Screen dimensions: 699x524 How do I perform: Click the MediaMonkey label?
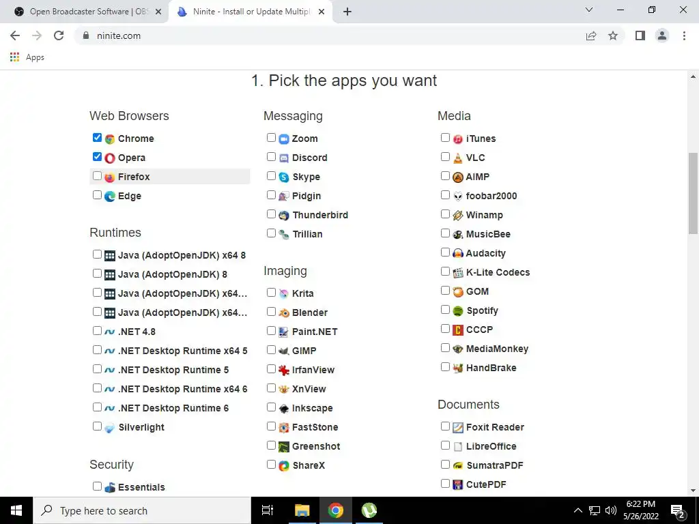pyautogui.click(x=497, y=349)
